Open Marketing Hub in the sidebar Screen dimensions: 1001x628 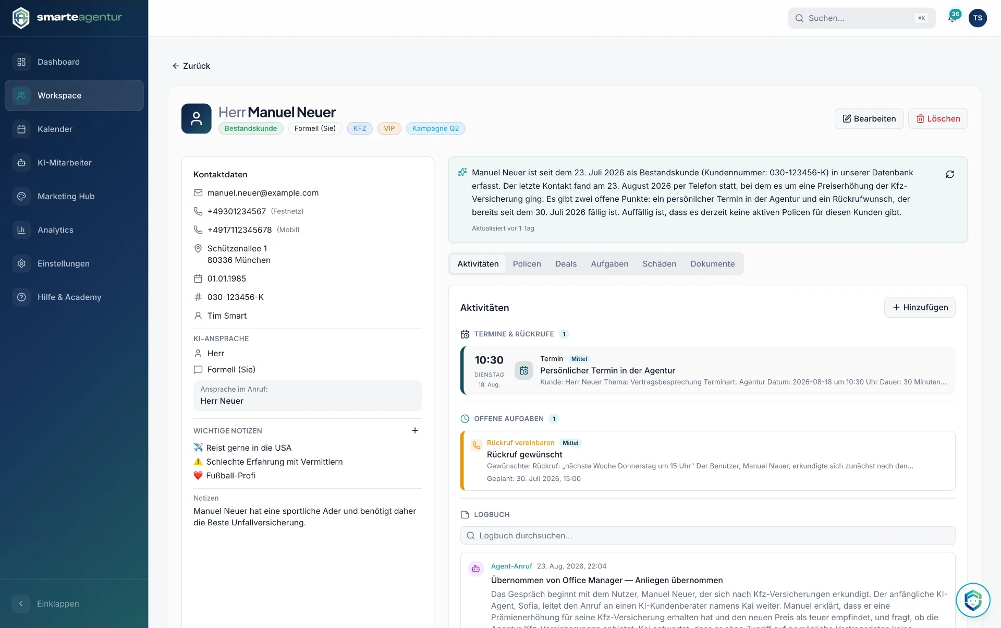coord(74,196)
